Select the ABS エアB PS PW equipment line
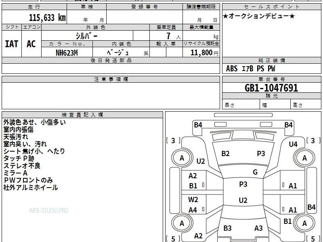323x242 pixels. pos(250,69)
